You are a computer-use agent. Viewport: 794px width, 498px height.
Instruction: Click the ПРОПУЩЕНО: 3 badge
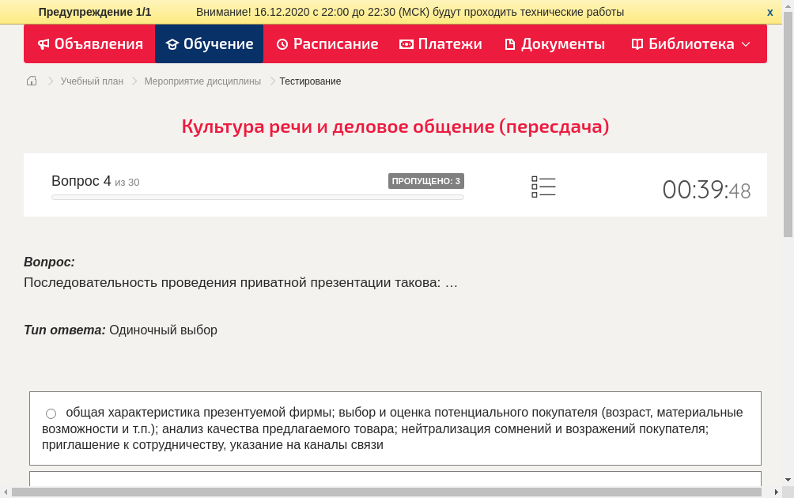[427, 180]
